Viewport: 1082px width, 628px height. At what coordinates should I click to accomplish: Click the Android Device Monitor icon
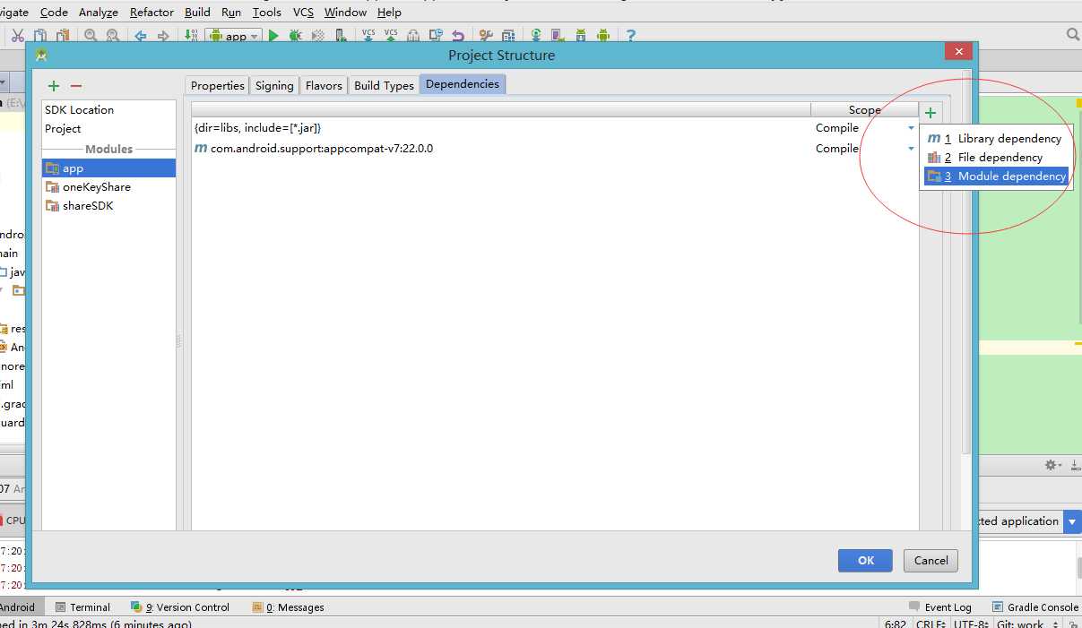click(x=603, y=36)
